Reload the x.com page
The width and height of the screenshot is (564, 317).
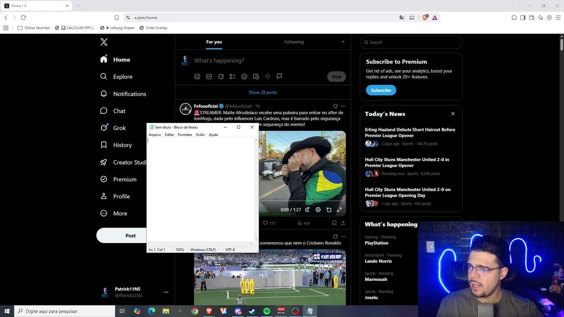23,18
